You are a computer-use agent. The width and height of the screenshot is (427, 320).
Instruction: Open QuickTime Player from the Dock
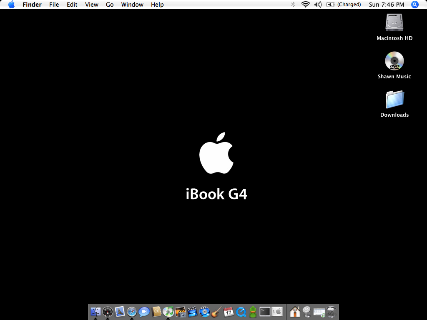(x=240, y=312)
